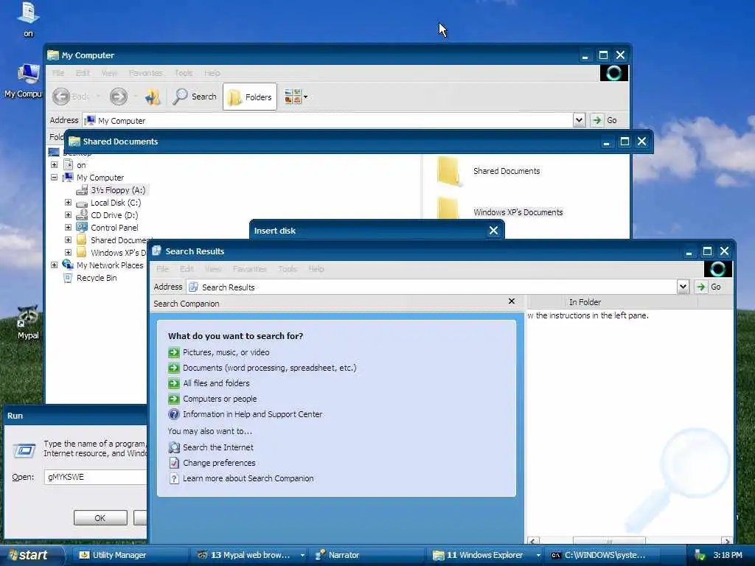Search for Pictures, music, or video
The width and height of the screenshot is (755, 566).
(226, 352)
